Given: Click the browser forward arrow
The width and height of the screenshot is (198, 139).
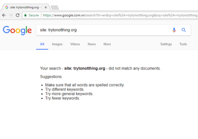Looking at the screenshot, I should pyautogui.click(x=11, y=15).
